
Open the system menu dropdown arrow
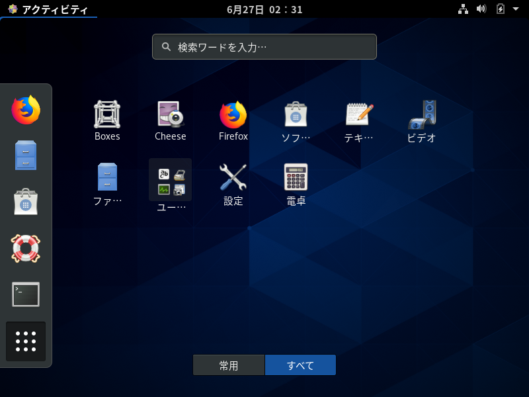[515, 9]
